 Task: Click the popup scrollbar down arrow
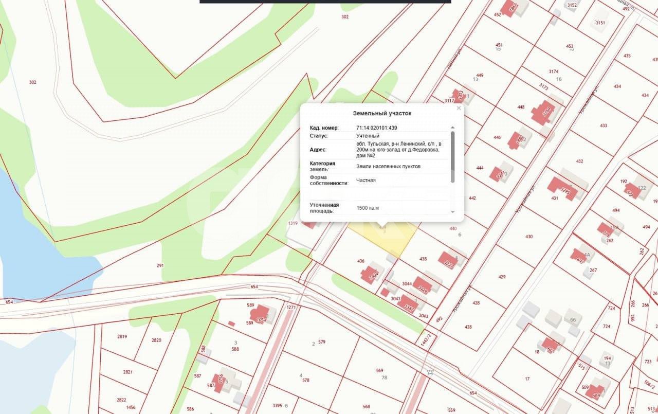point(452,212)
